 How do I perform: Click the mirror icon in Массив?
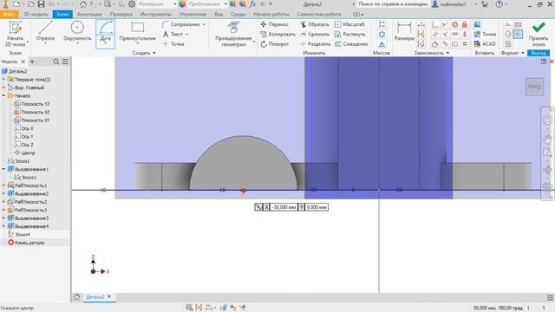[x=382, y=44]
